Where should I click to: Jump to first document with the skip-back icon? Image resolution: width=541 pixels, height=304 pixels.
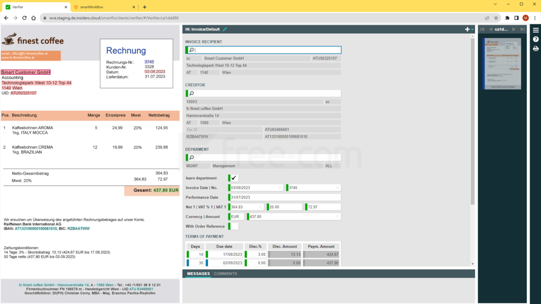tap(482, 28)
